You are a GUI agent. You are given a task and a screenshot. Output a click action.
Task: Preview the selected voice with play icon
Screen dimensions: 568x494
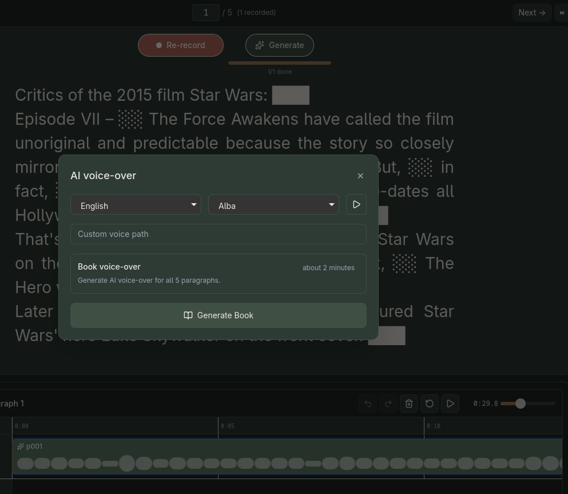click(356, 204)
